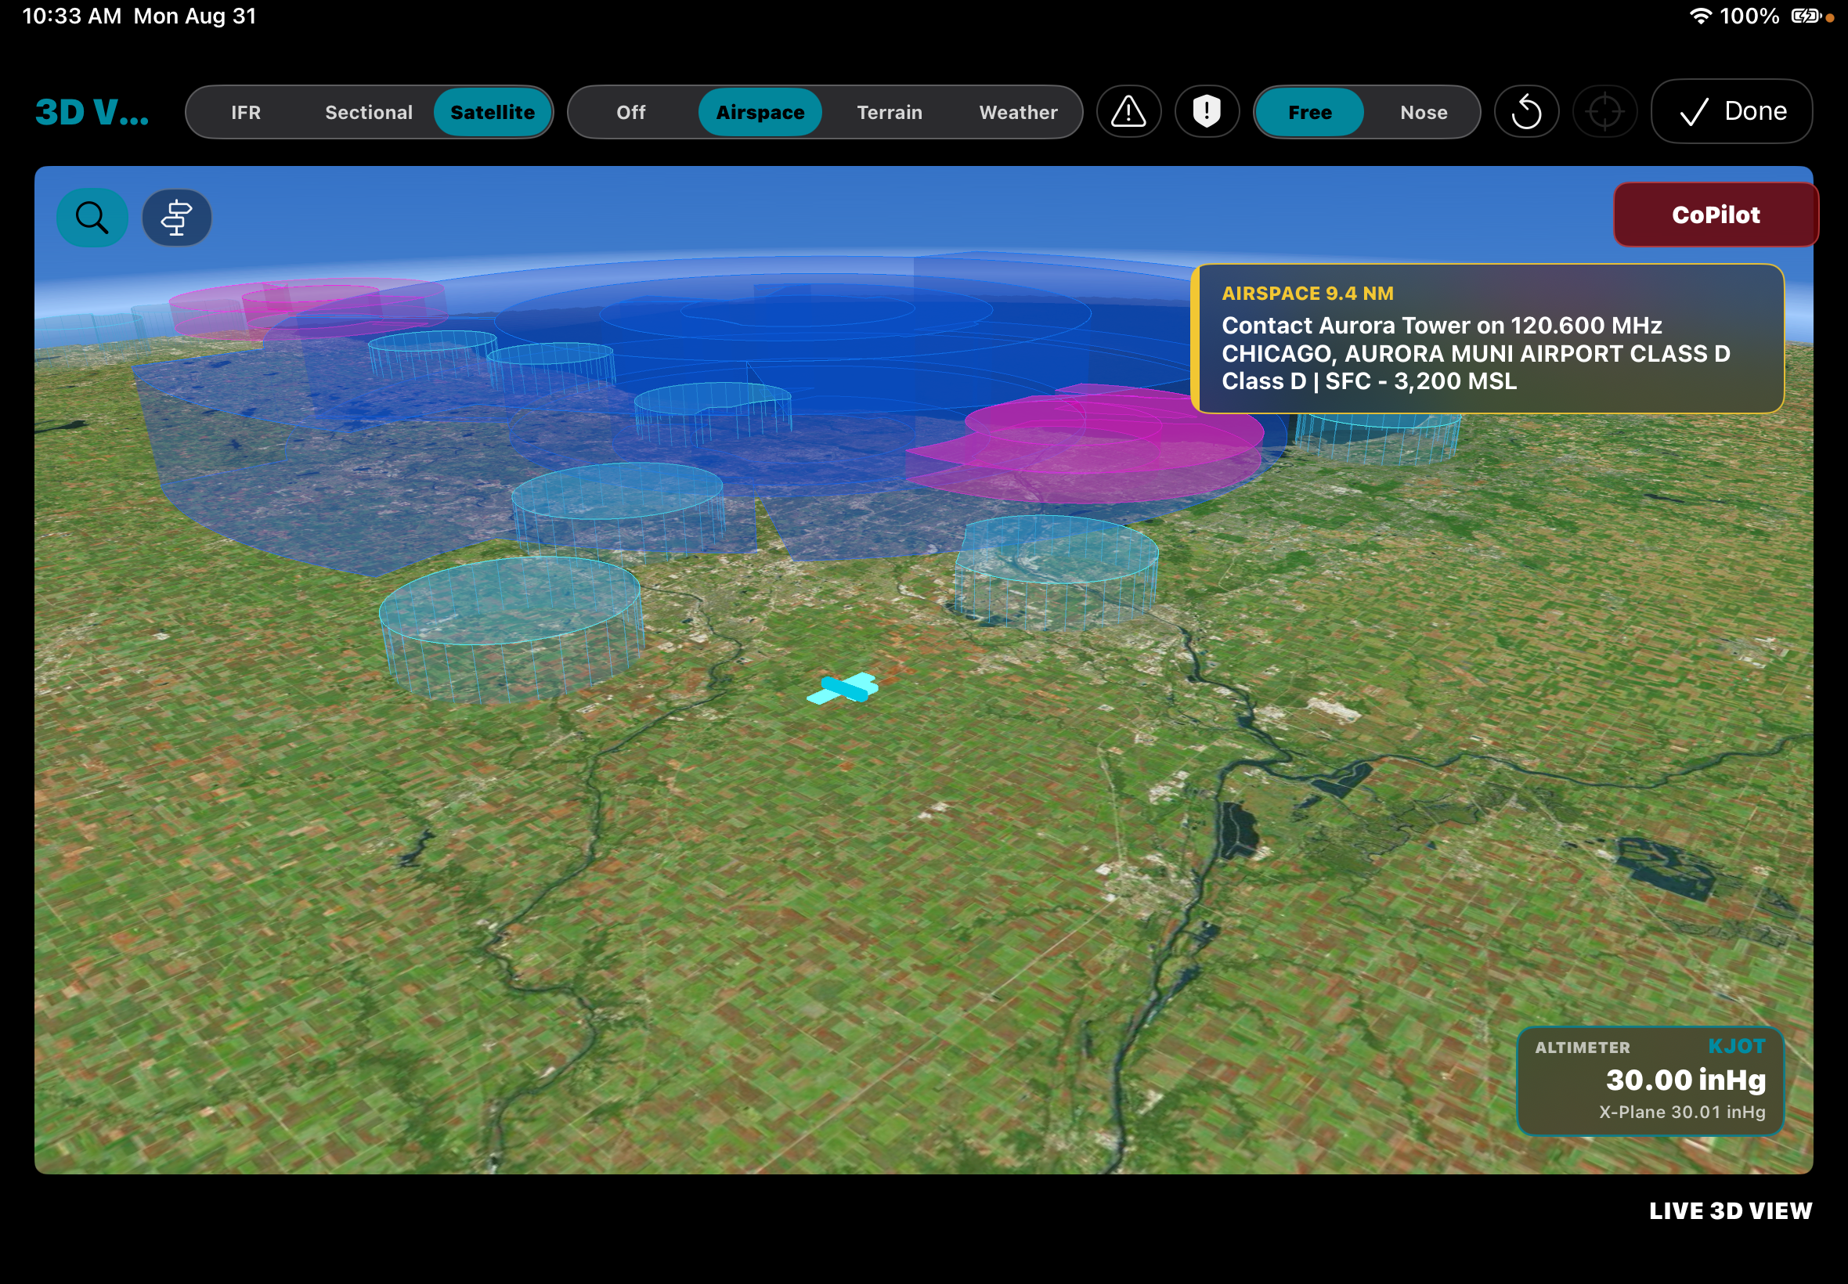Viewport: 1848px width, 1284px height.
Task: Open the map search magnifier icon
Action: (92, 217)
